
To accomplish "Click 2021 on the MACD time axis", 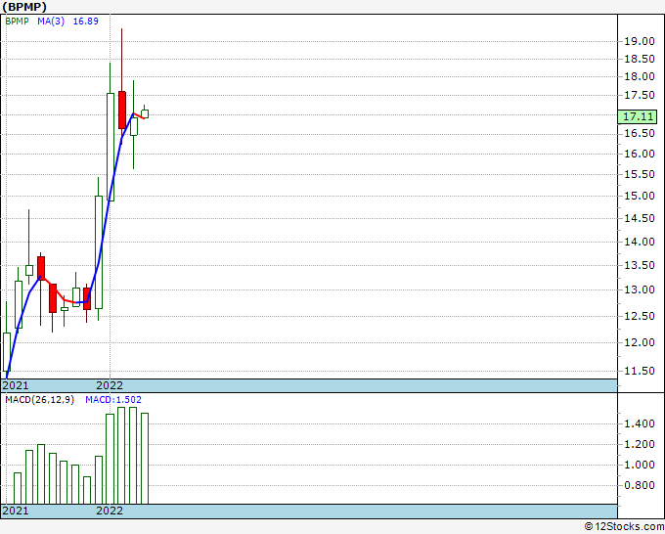I will pyautogui.click(x=16, y=511).
